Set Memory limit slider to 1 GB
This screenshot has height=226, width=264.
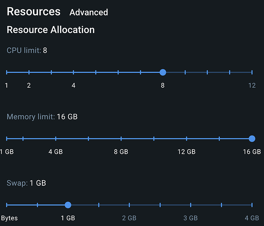(x=7, y=139)
